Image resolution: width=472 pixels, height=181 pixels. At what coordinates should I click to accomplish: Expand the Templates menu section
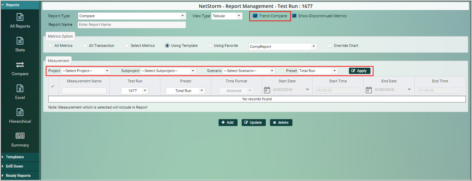[20, 157]
